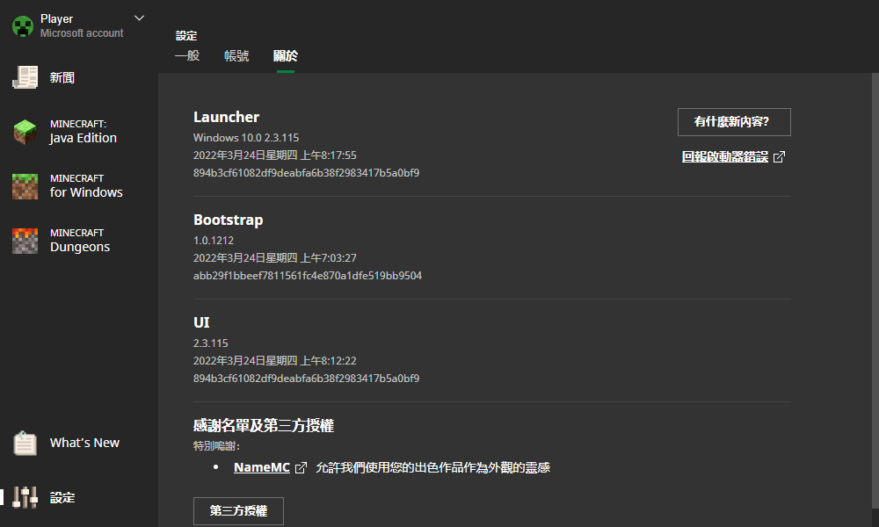Click UI version 2.3.115
Viewport: 879px width, 527px height.
pyautogui.click(x=211, y=343)
